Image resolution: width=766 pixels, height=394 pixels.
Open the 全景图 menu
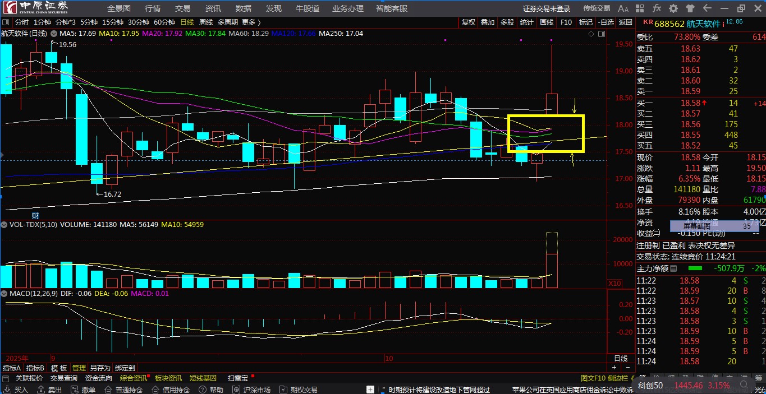click(119, 8)
